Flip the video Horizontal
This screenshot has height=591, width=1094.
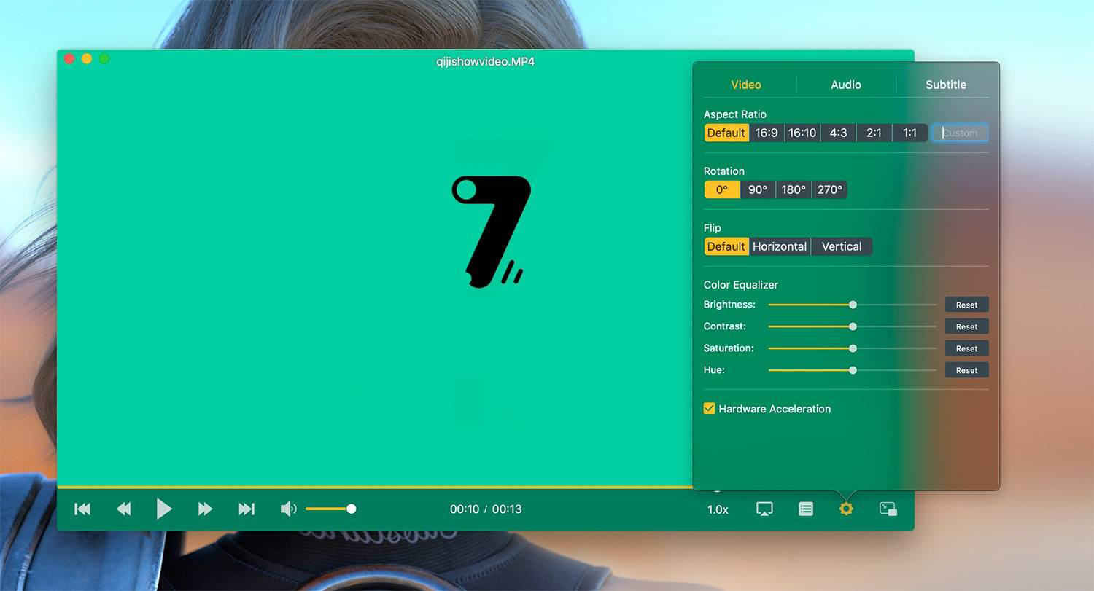coord(780,246)
